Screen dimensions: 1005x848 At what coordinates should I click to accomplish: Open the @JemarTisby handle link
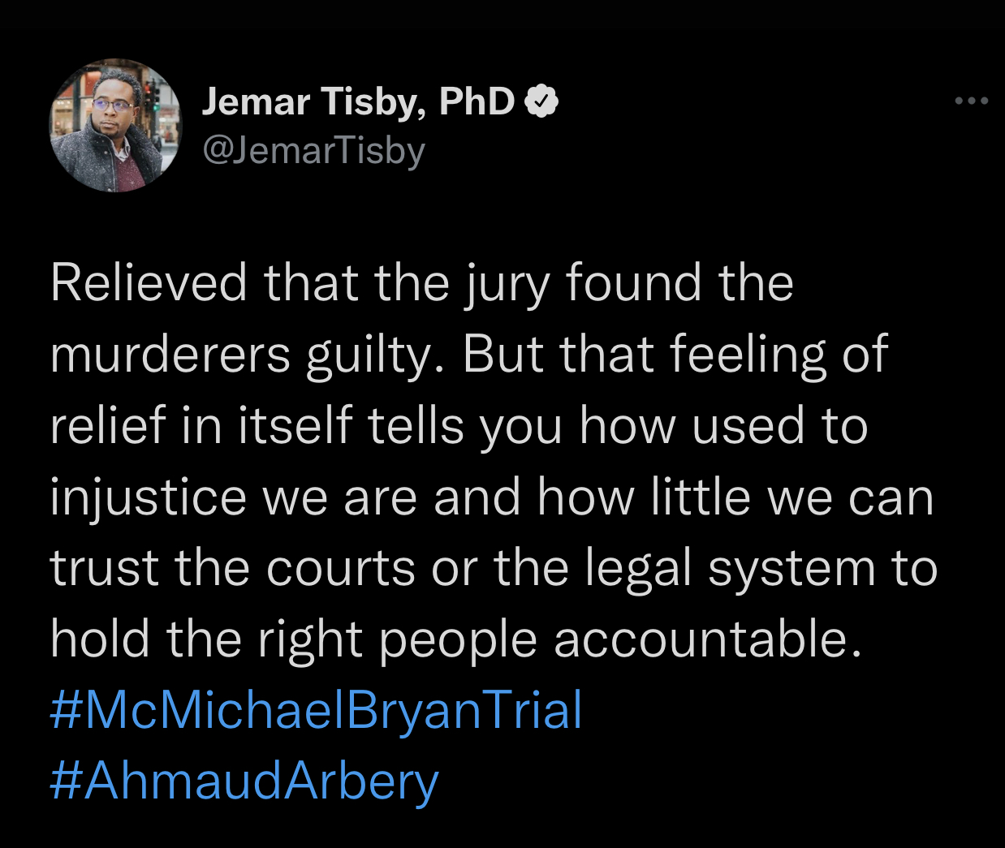coord(313,150)
